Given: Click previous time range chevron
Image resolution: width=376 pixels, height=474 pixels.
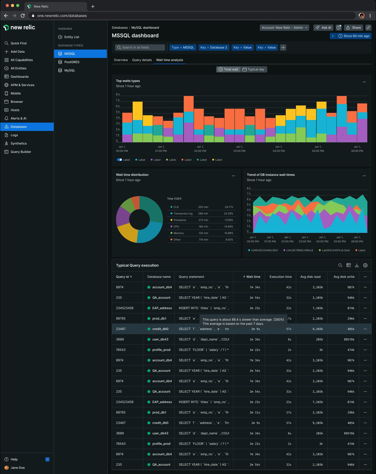Looking at the screenshot, I should pos(333,36).
